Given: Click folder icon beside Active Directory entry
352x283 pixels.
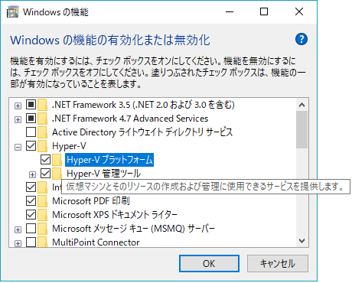Looking at the screenshot, I should (x=42, y=132).
